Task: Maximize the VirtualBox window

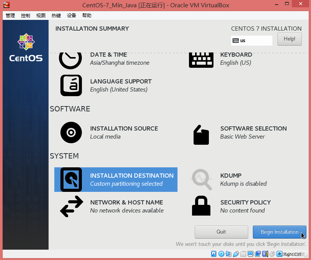Action: (x=287, y=3)
